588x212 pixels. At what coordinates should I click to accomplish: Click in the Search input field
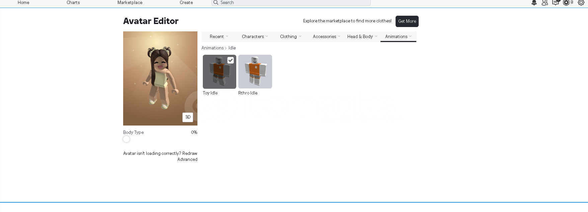point(291,3)
